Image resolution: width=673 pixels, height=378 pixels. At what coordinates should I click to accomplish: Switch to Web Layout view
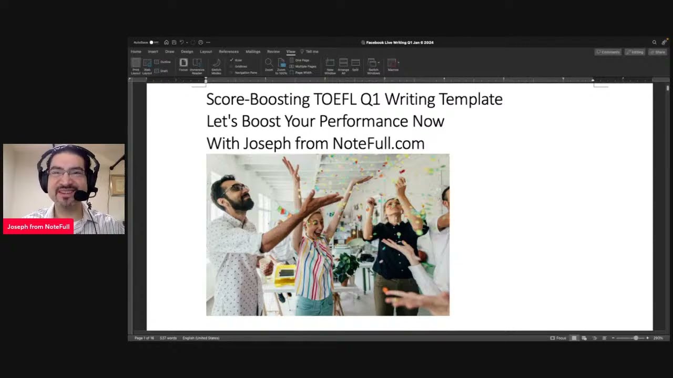pos(147,66)
